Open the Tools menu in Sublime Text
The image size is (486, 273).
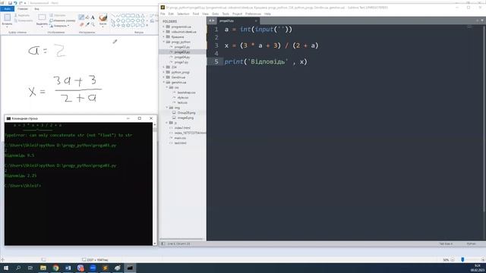tap(226, 14)
